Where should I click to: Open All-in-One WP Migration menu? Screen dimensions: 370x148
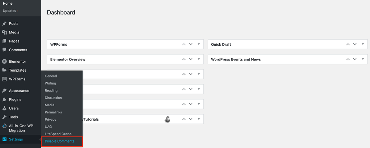pos(20,128)
